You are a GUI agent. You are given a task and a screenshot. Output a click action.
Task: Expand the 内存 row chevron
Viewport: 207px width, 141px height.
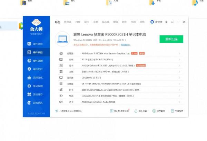(179, 60)
